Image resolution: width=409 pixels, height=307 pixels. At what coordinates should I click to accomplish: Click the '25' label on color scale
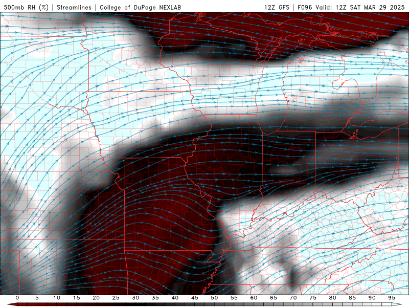coord(116,298)
